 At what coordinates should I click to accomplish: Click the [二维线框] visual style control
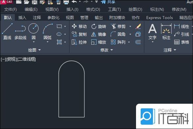(x=27, y=59)
